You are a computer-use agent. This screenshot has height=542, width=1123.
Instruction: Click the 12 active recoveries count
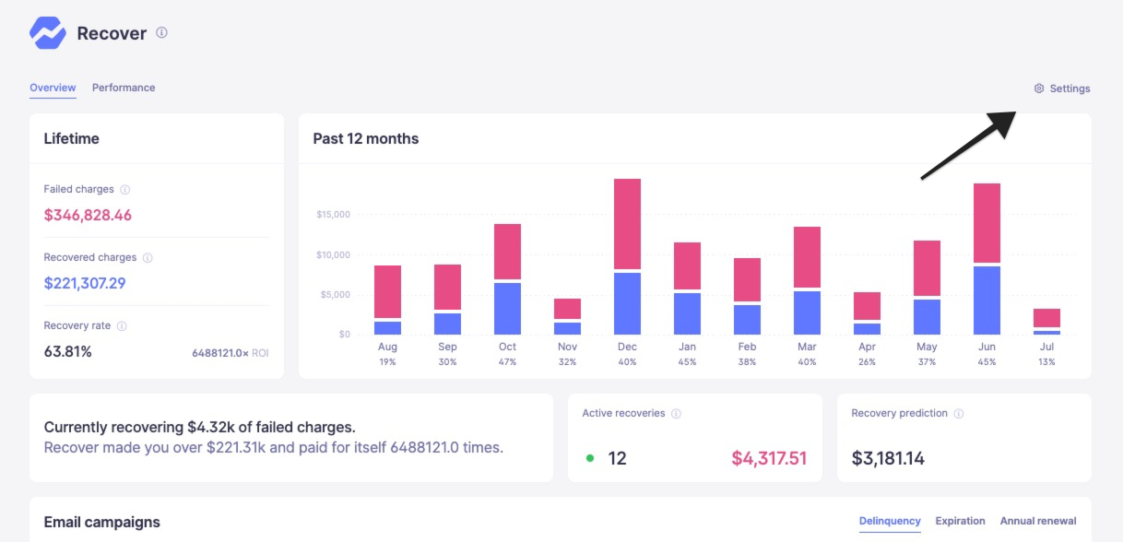(617, 458)
